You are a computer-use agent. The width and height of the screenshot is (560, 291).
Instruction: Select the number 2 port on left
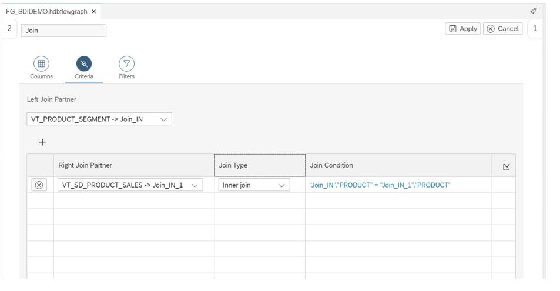[x=9, y=29]
